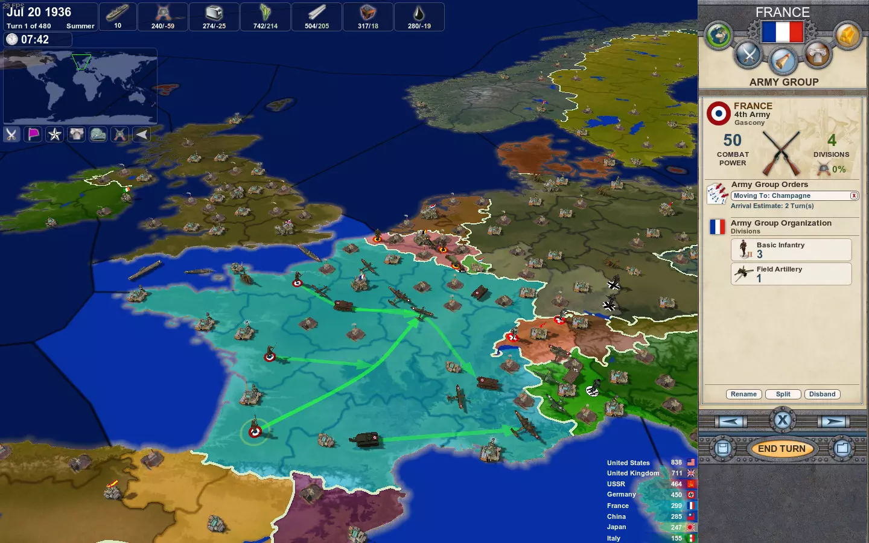Click the save game floppy disk button

click(723, 448)
